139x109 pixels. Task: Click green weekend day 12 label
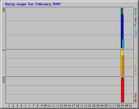[x=53, y=106]
